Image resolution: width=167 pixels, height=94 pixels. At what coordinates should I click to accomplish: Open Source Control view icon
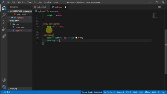pos(4,22)
